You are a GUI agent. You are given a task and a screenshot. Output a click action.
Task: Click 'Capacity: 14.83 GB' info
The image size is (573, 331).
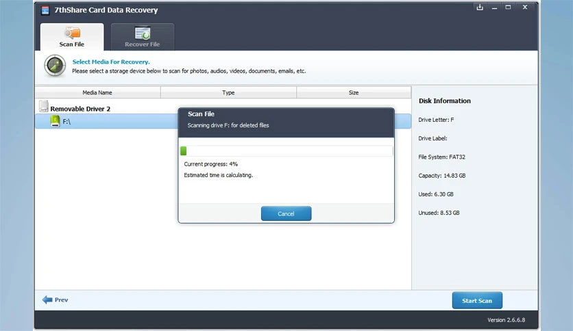click(x=442, y=175)
